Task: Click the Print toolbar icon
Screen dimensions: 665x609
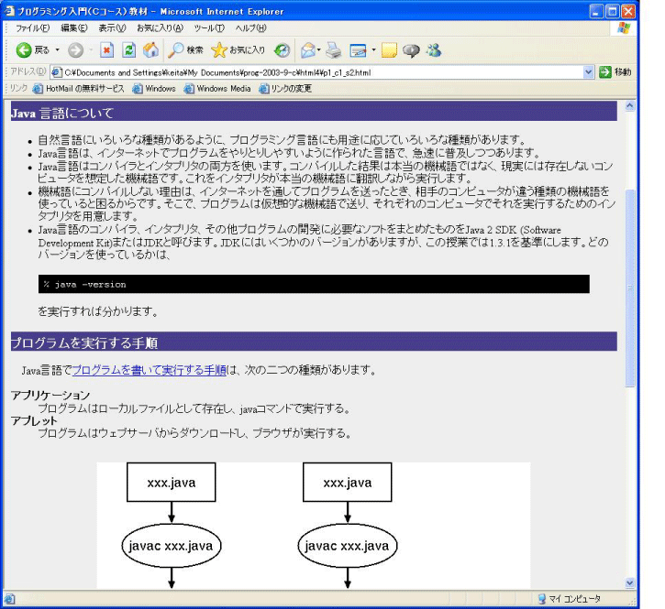Action: (x=333, y=49)
